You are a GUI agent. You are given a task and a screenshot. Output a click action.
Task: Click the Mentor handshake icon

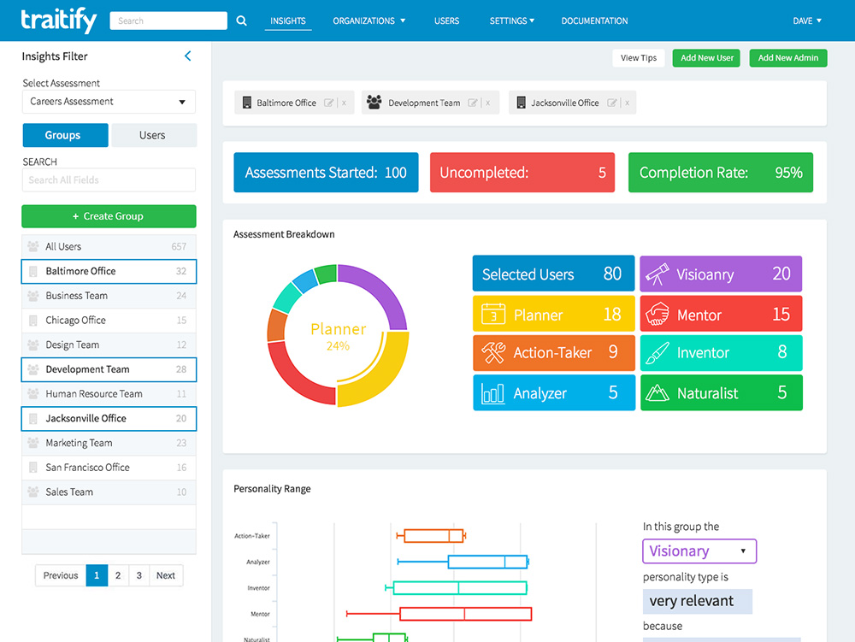coord(657,314)
